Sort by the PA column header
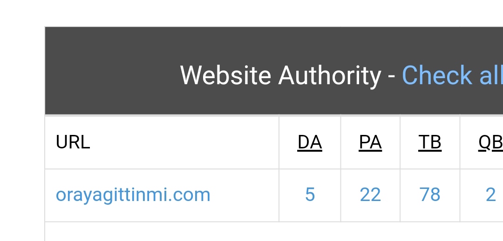Image resolution: width=503 pixels, height=241 pixels. coord(370,142)
